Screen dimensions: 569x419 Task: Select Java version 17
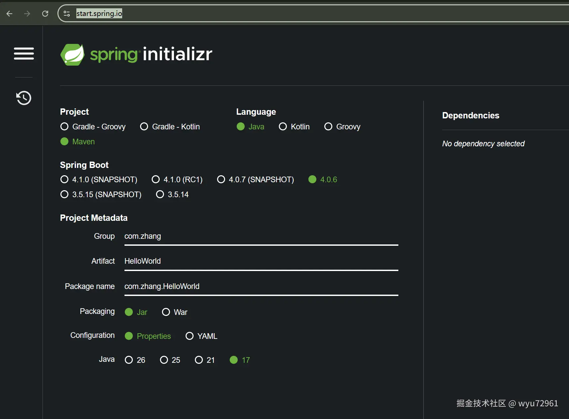(240, 360)
